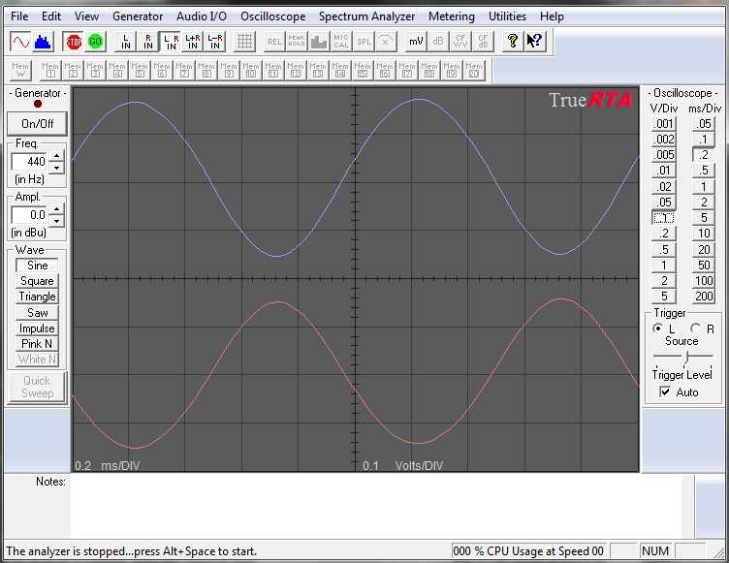Open the Utilities menu
729x563 pixels.
[x=507, y=16]
